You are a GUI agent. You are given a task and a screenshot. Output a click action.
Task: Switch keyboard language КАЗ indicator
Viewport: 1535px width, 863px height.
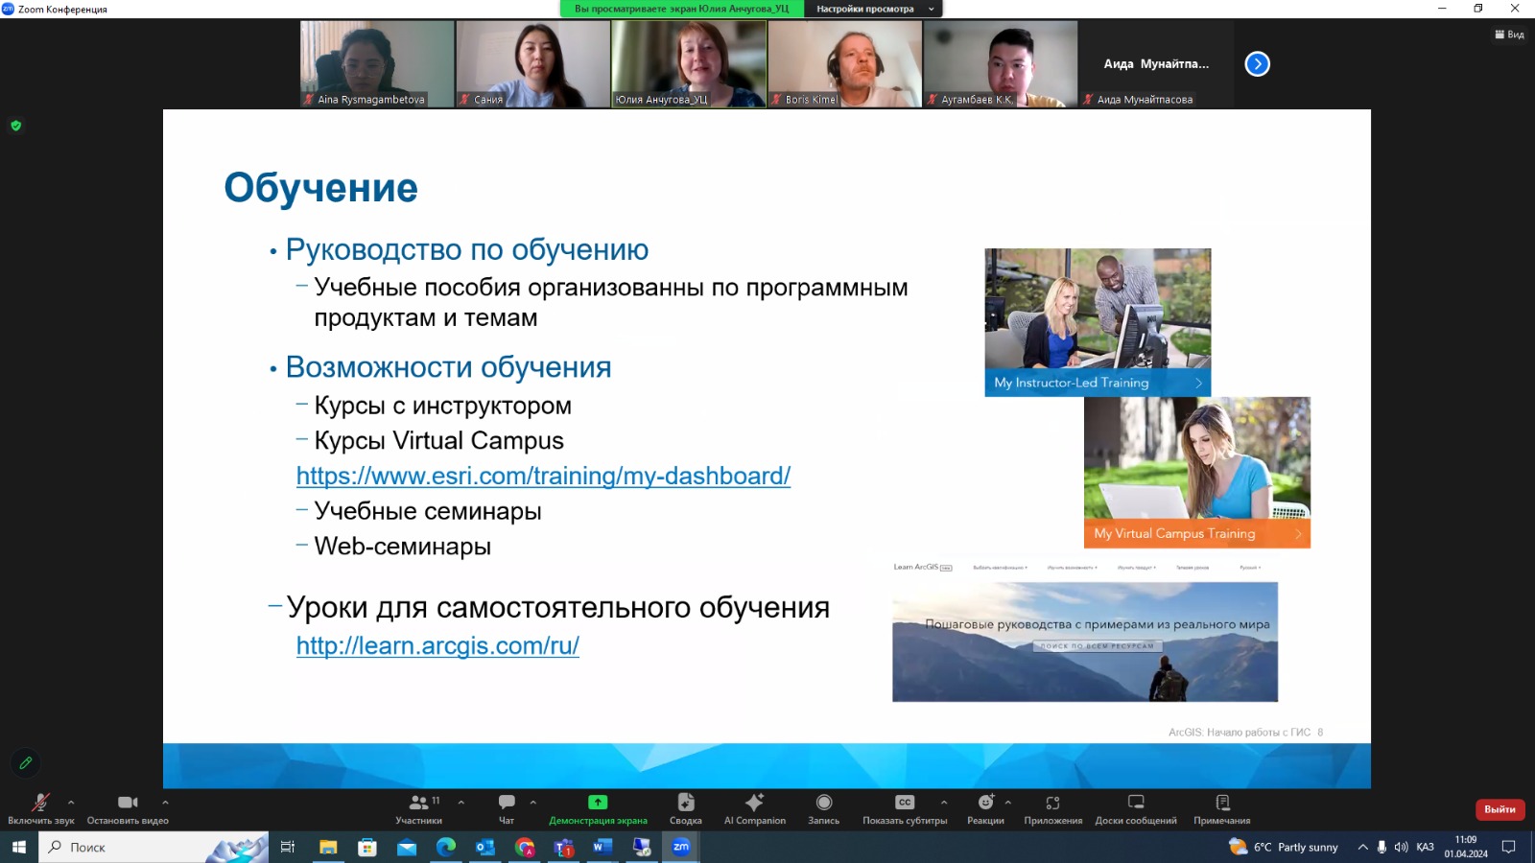1425,847
